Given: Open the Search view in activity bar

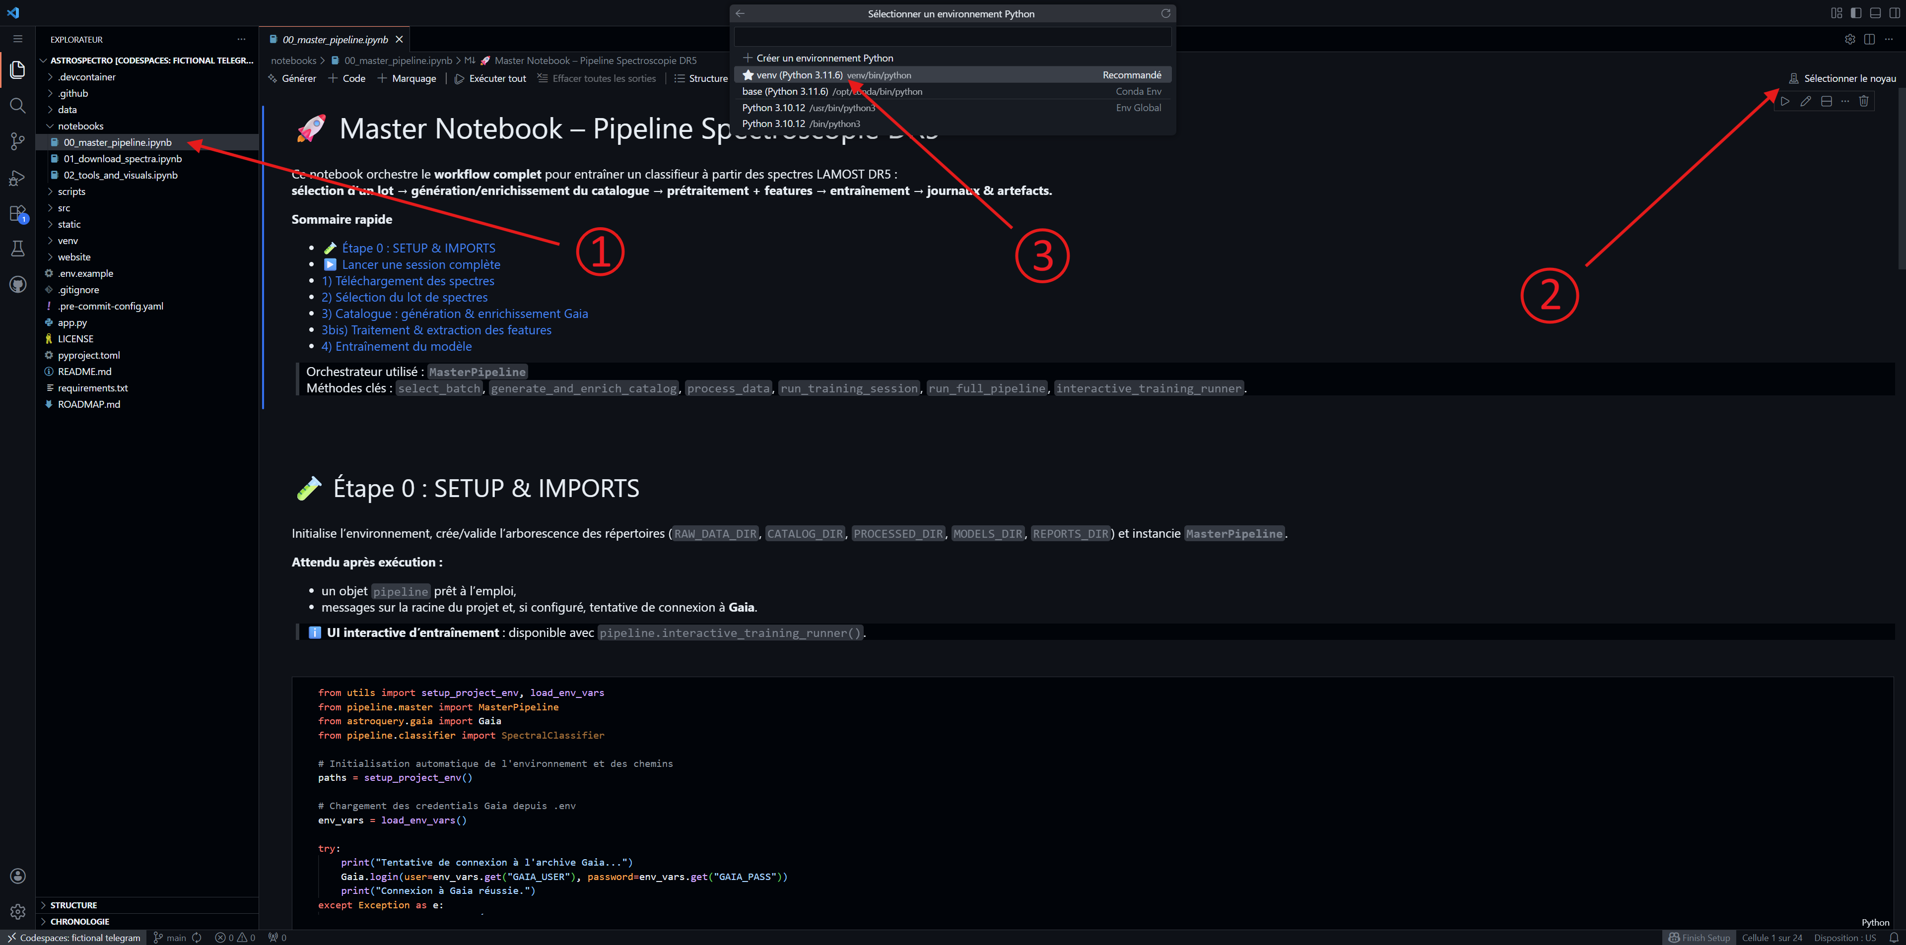Looking at the screenshot, I should click(18, 106).
